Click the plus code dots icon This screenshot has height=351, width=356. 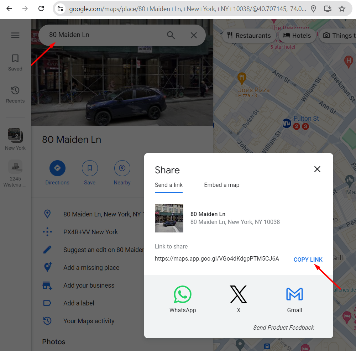coord(47,232)
